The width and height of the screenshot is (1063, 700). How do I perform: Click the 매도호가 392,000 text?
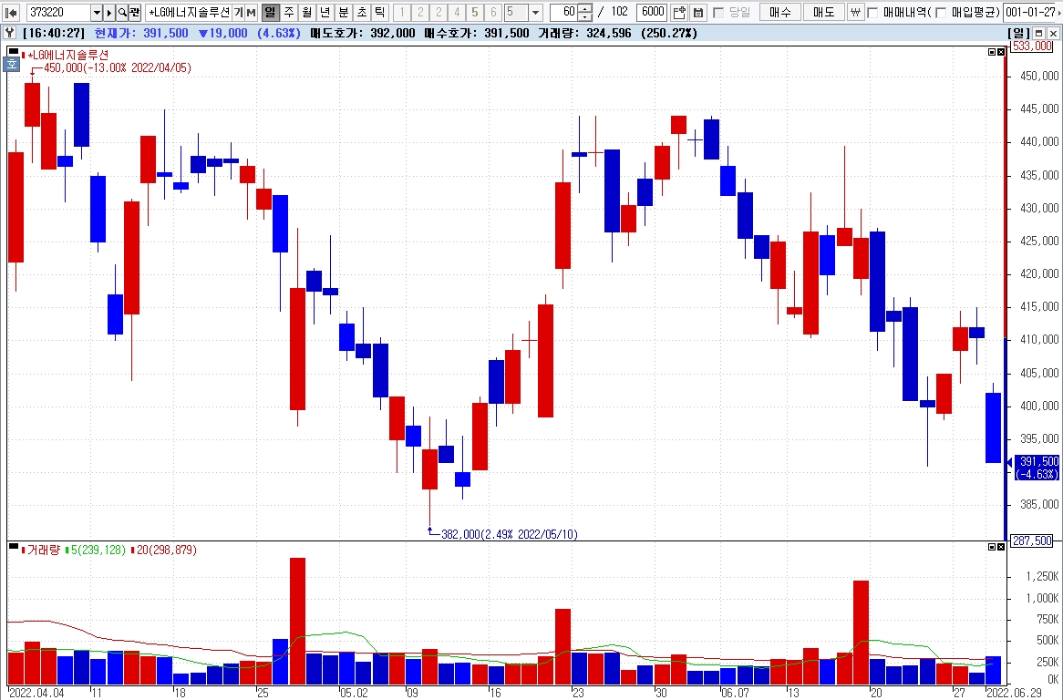pos(363,33)
